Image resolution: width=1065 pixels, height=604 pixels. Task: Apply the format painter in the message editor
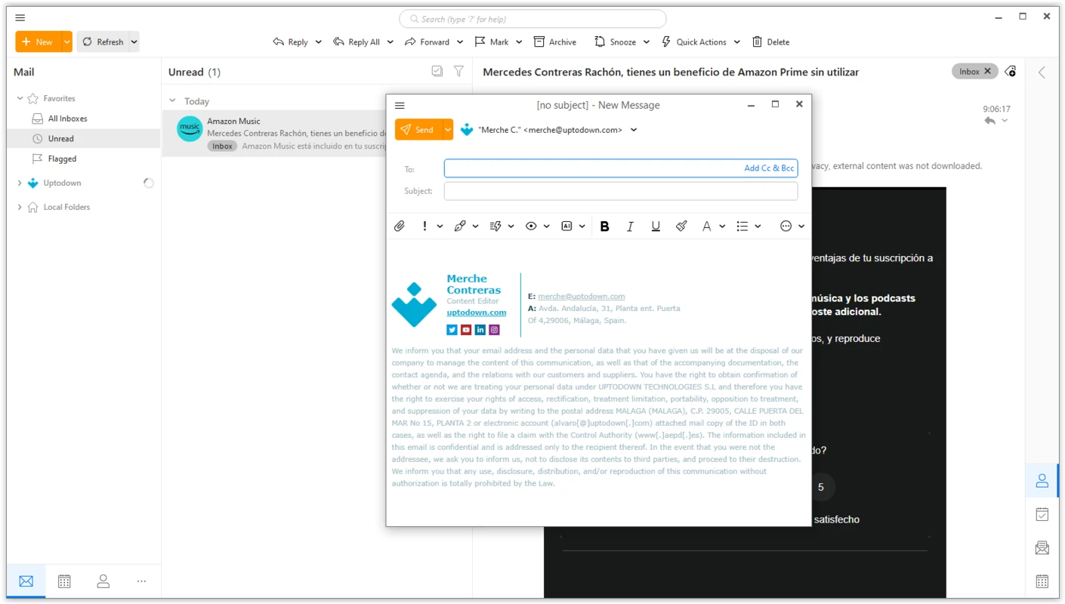(x=681, y=225)
